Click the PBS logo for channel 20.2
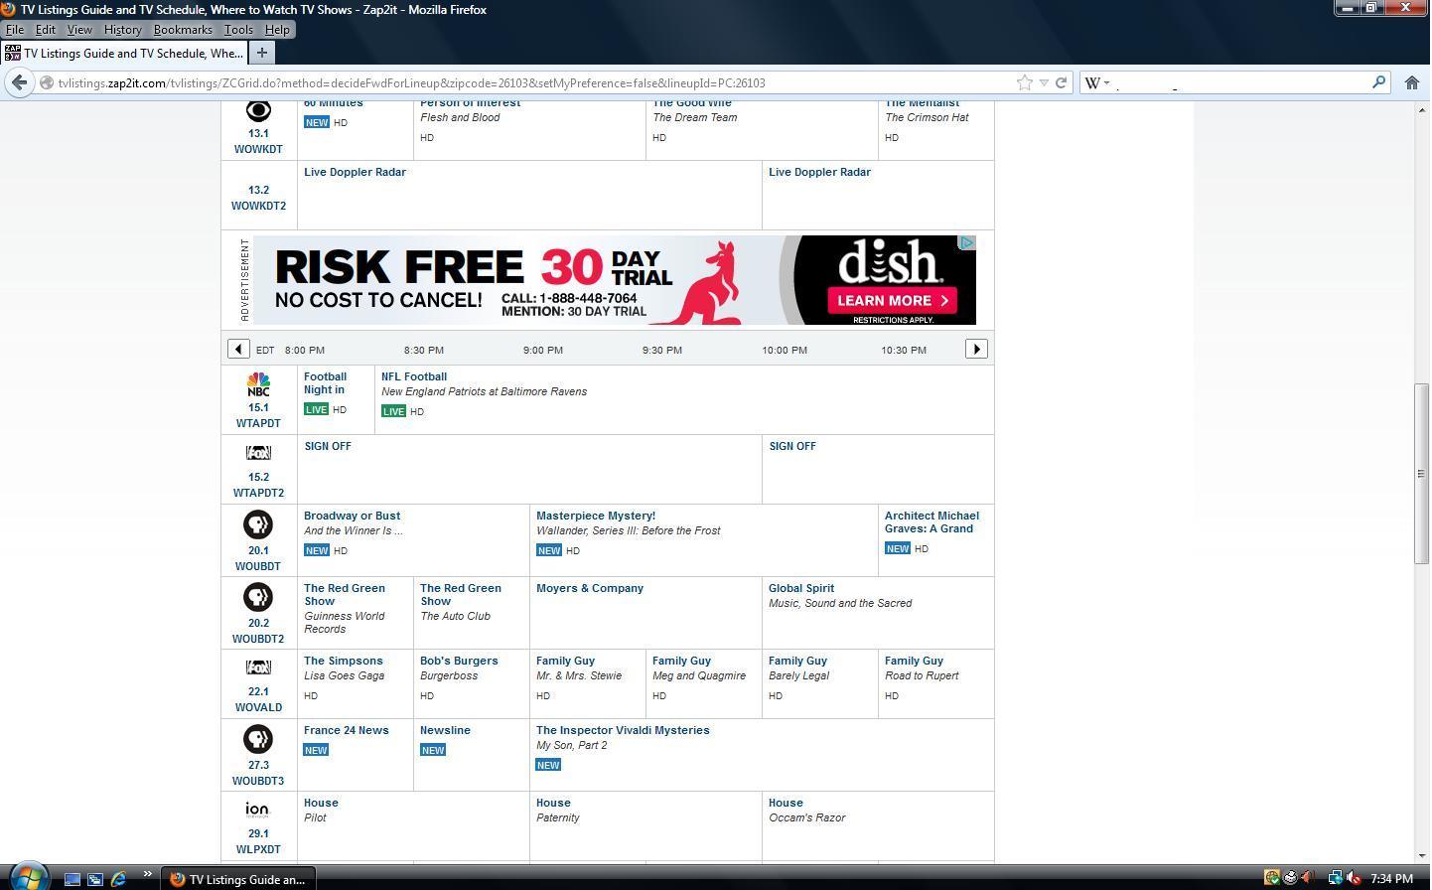The image size is (1432, 890). 258,597
